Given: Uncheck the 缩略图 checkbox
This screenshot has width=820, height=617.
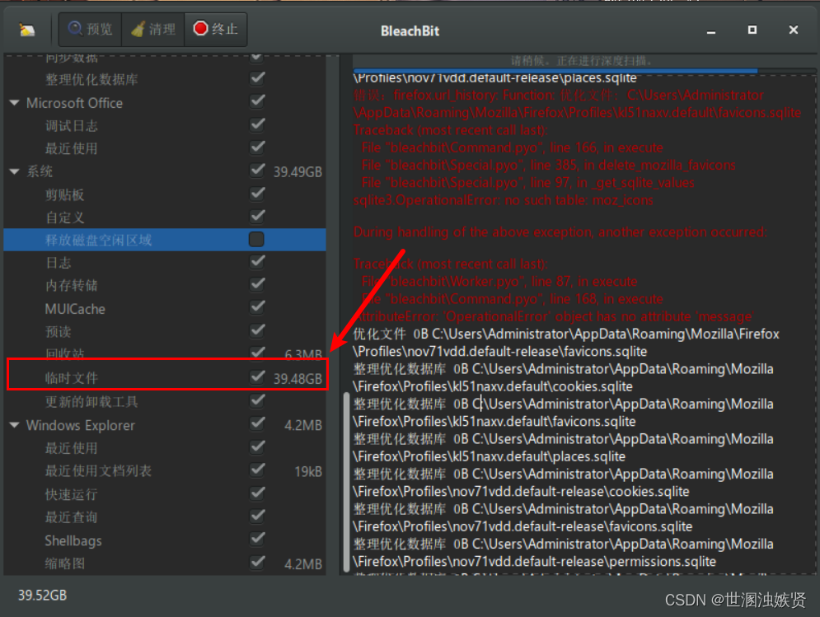Looking at the screenshot, I should pyautogui.click(x=257, y=562).
